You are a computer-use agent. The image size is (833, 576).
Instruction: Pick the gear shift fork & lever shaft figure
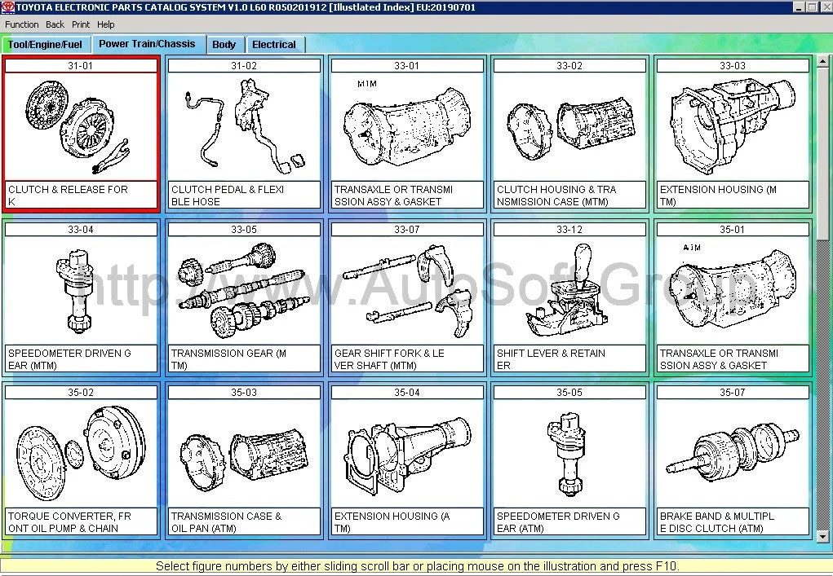[x=406, y=291]
